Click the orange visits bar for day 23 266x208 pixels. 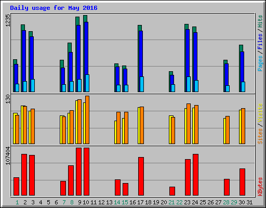click(189, 124)
